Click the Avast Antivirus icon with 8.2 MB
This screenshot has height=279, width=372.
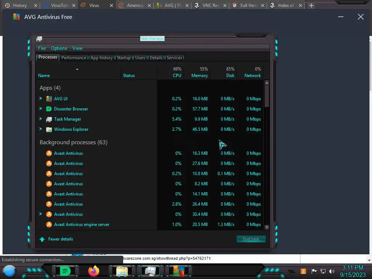[49, 184]
